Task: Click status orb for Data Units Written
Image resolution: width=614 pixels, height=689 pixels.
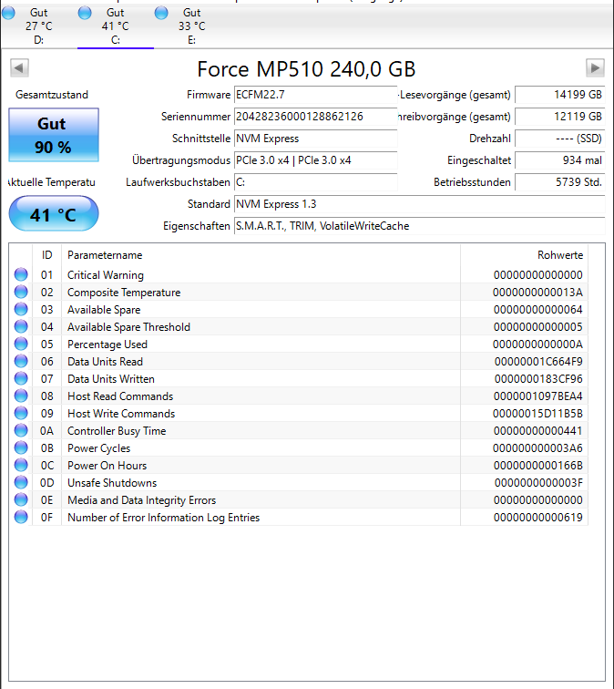Action: coord(21,378)
